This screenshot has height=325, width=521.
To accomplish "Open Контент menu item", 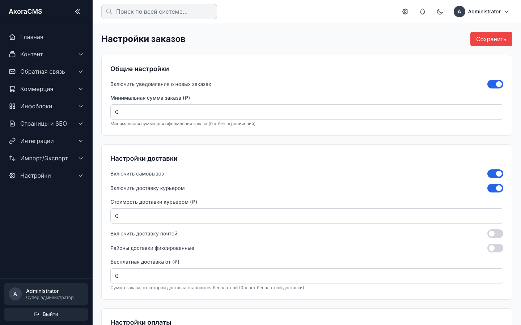I will (46, 54).
